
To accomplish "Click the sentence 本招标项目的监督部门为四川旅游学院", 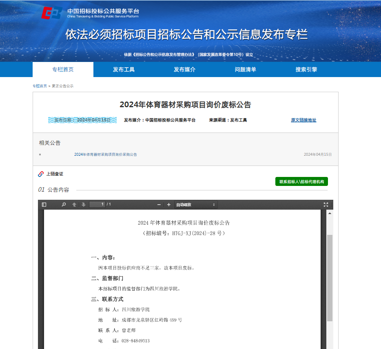I will click(139, 289).
